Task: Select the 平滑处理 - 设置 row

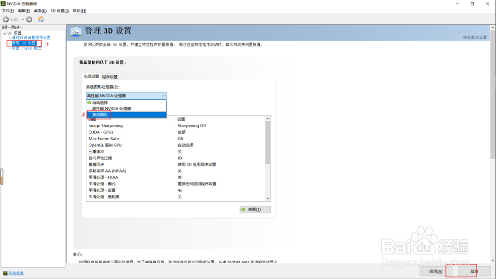Action: pos(176,190)
